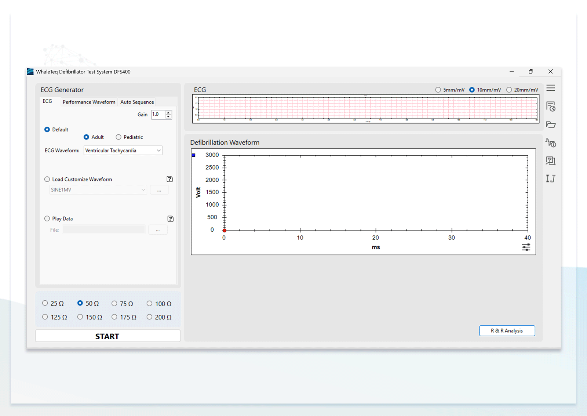Click the report history icon in sidebar
587x416 pixels.
pyautogui.click(x=551, y=106)
